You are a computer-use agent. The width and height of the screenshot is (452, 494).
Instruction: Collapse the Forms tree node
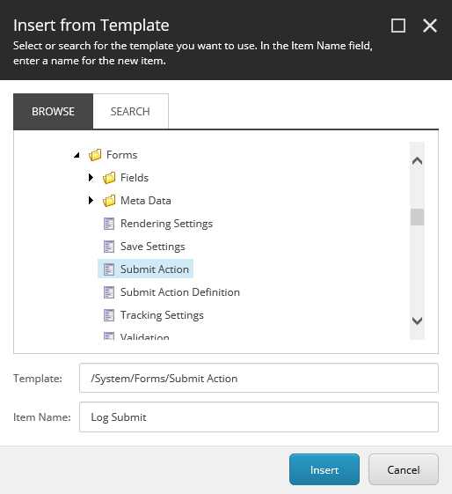click(77, 155)
